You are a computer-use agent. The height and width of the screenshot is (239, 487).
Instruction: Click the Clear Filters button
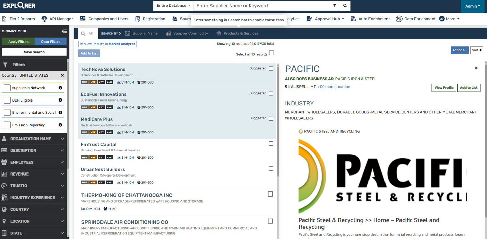pyautogui.click(x=50, y=42)
